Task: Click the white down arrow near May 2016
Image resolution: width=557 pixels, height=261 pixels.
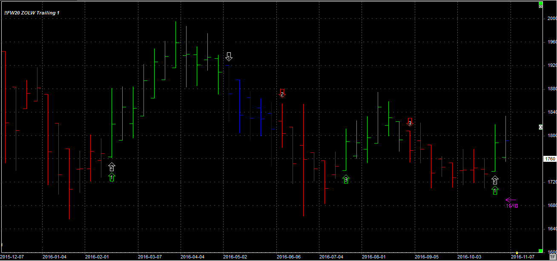Action: 229,57
